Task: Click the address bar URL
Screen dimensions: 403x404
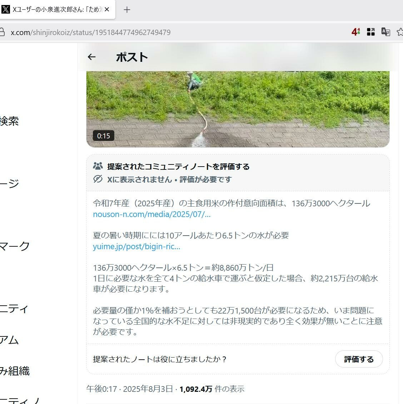Action: click(91, 33)
